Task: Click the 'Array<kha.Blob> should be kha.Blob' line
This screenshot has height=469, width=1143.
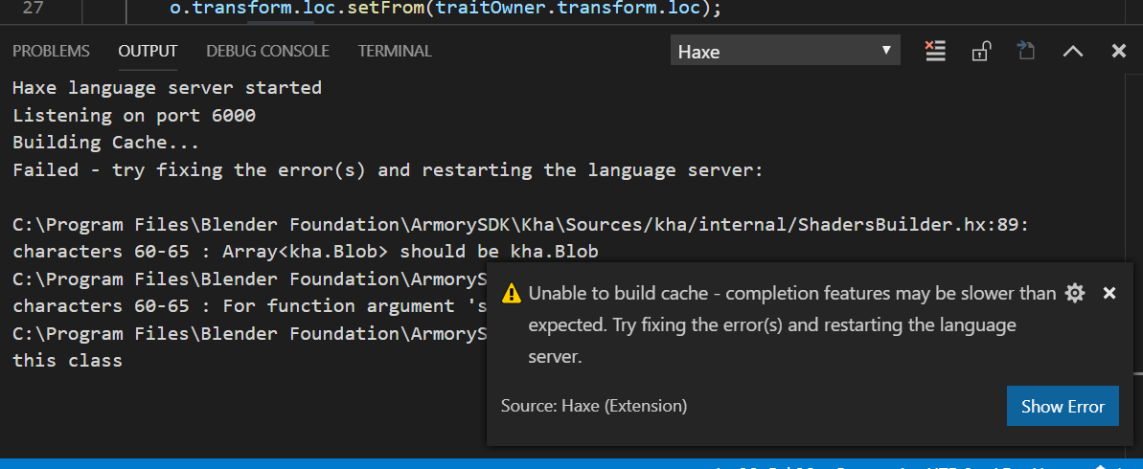Action: click(306, 252)
